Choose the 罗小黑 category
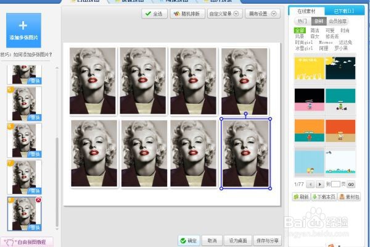 click(x=341, y=48)
